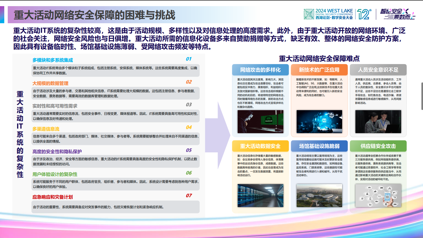Select the hacker image under 网络攻击的多样化

[x=260, y=122]
